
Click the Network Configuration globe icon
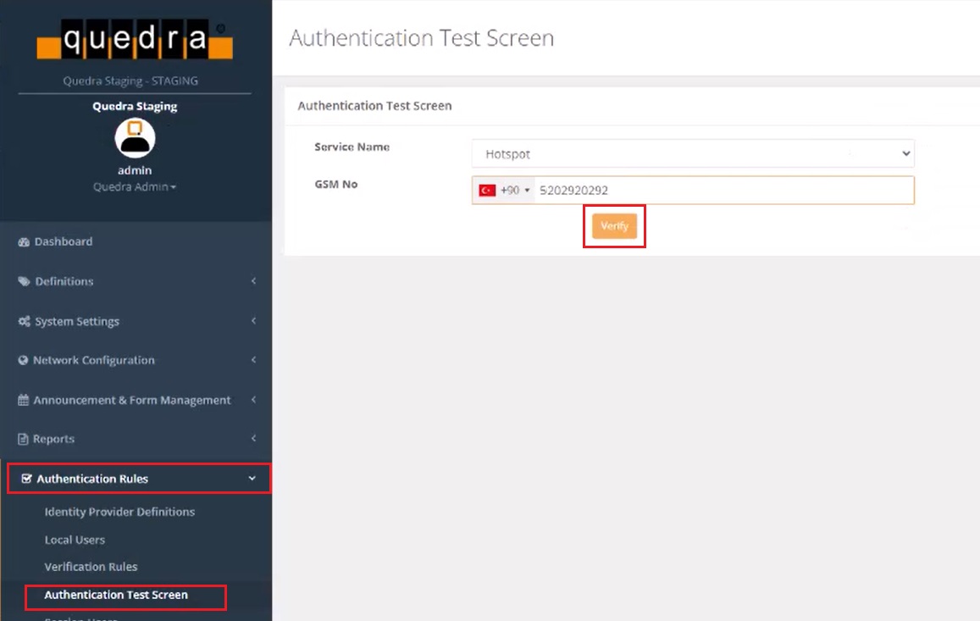click(x=24, y=361)
